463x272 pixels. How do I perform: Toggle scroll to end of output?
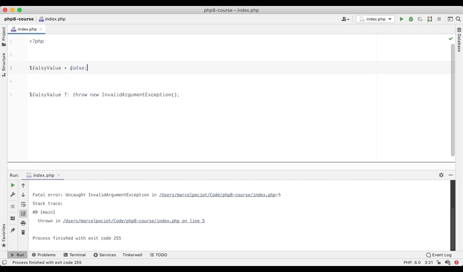[23, 213]
